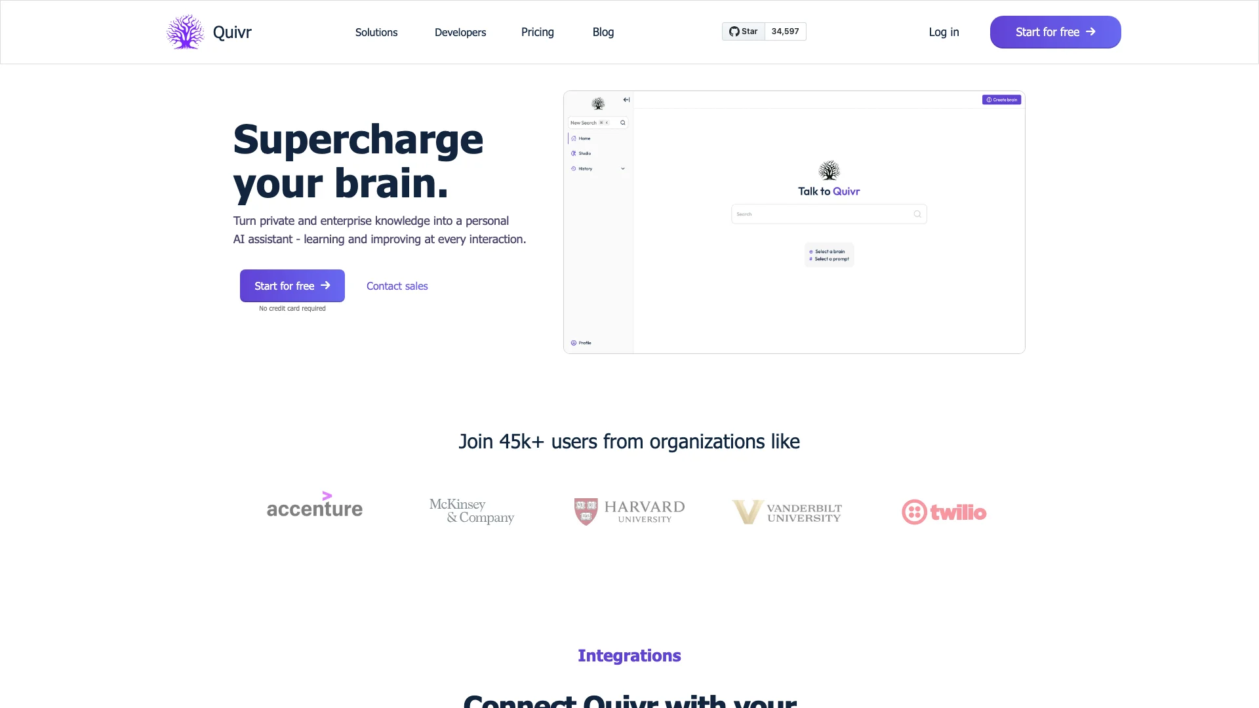Click the Talk to Quivr search input field

pos(828,214)
